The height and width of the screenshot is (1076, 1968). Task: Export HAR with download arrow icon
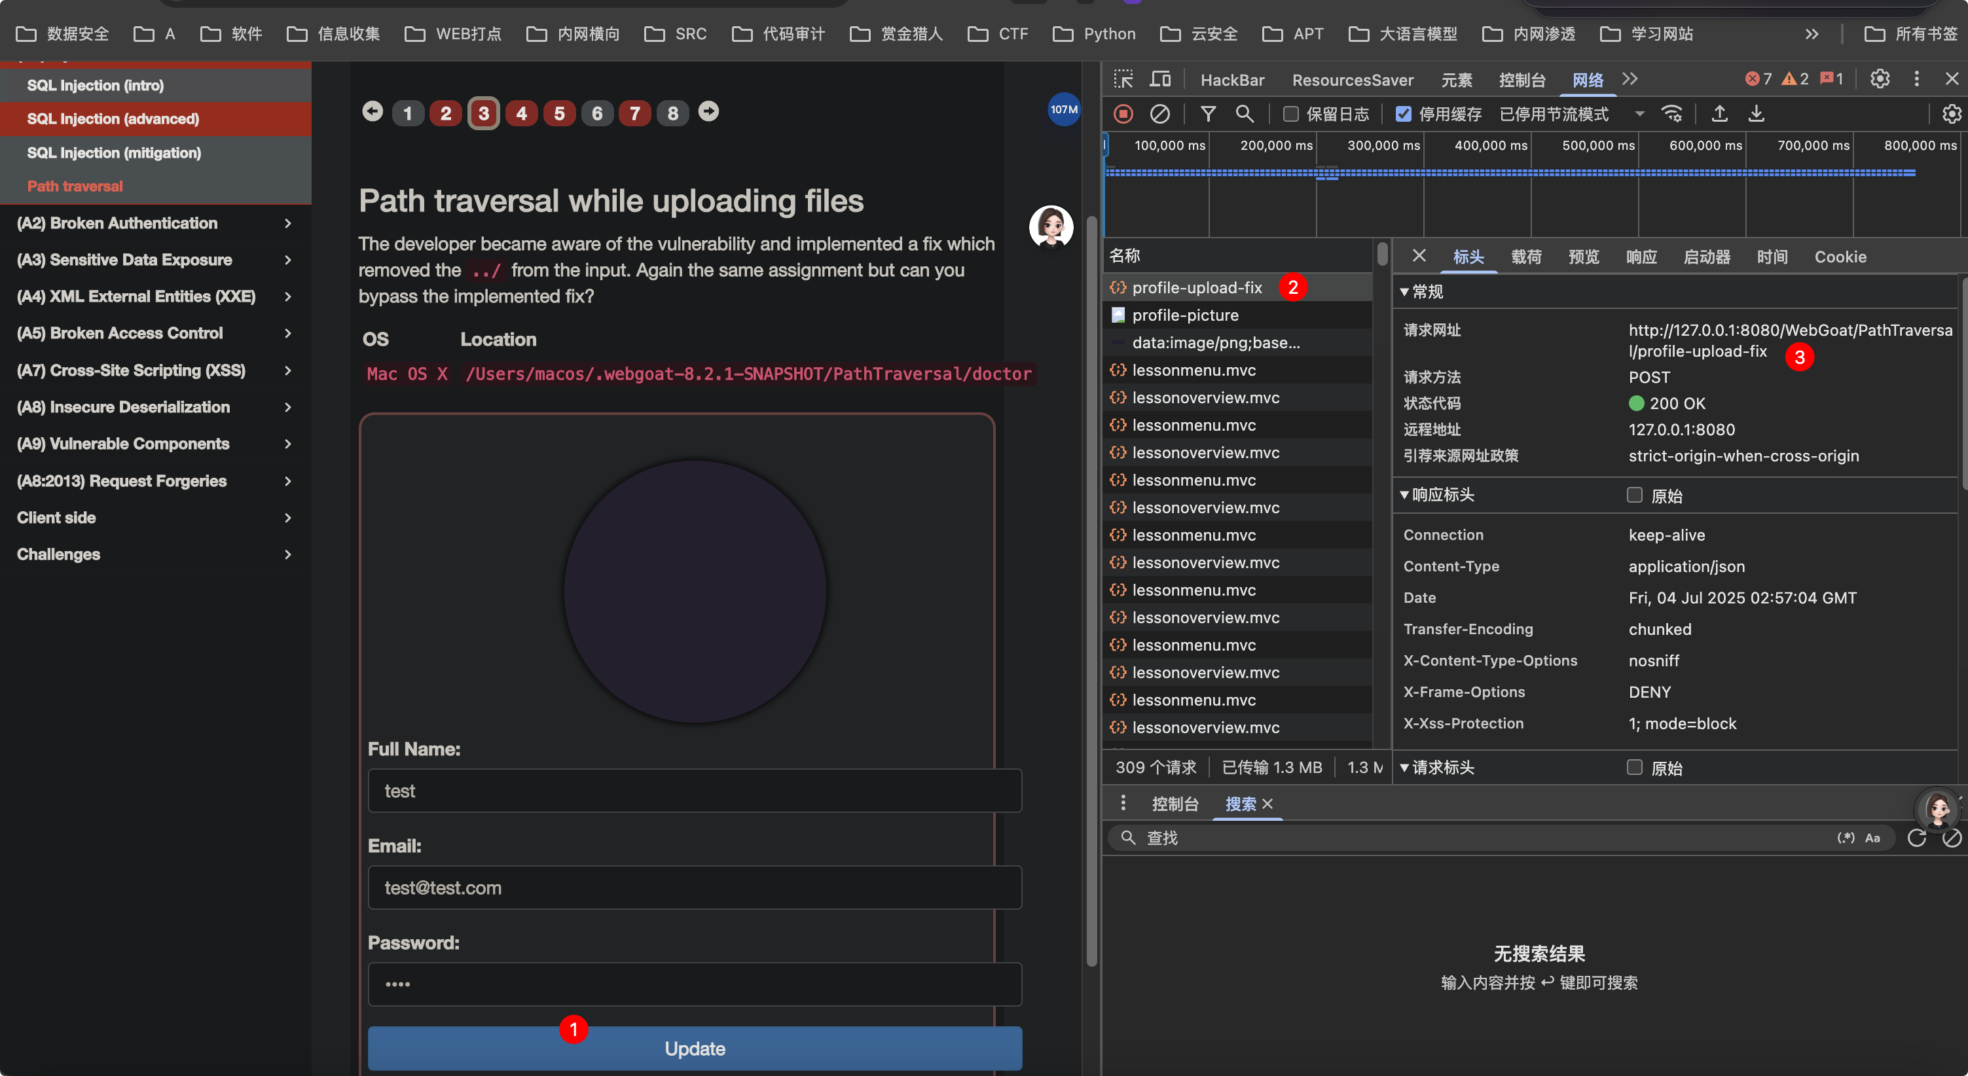pos(1757,114)
